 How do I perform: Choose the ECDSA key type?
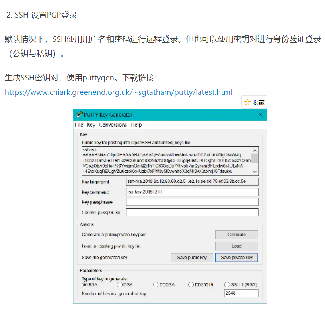click(x=155, y=284)
